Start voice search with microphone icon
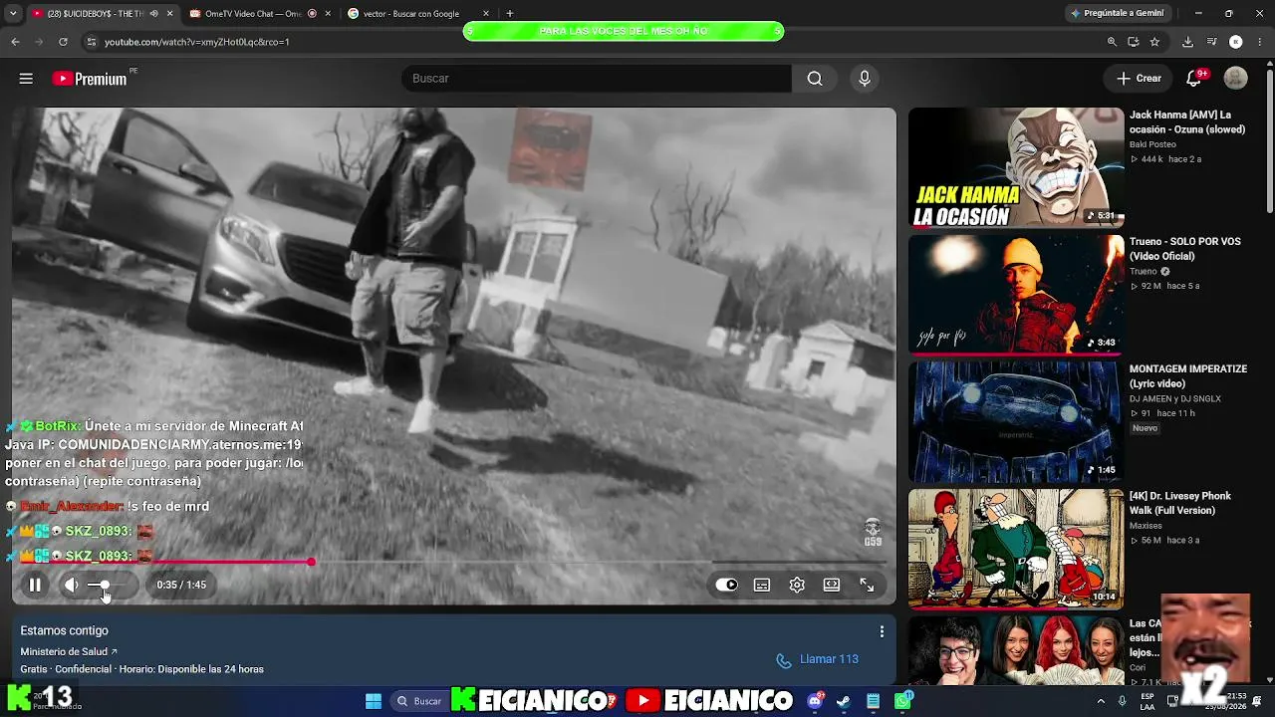This screenshot has height=717, width=1275. (864, 79)
